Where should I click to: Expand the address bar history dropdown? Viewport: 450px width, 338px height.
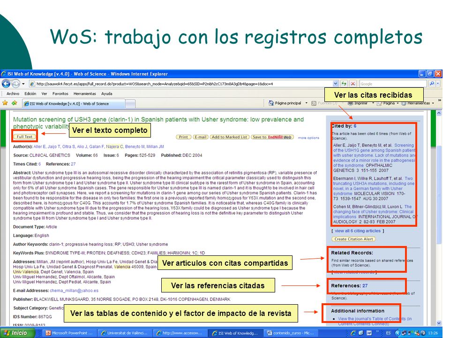click(335, 84)
